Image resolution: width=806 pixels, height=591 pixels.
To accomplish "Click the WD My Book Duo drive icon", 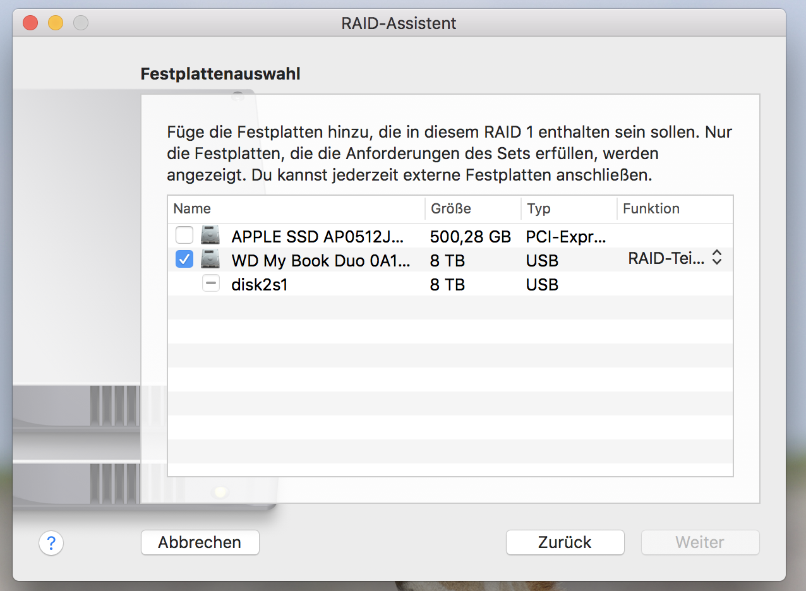I will point(210,260).
